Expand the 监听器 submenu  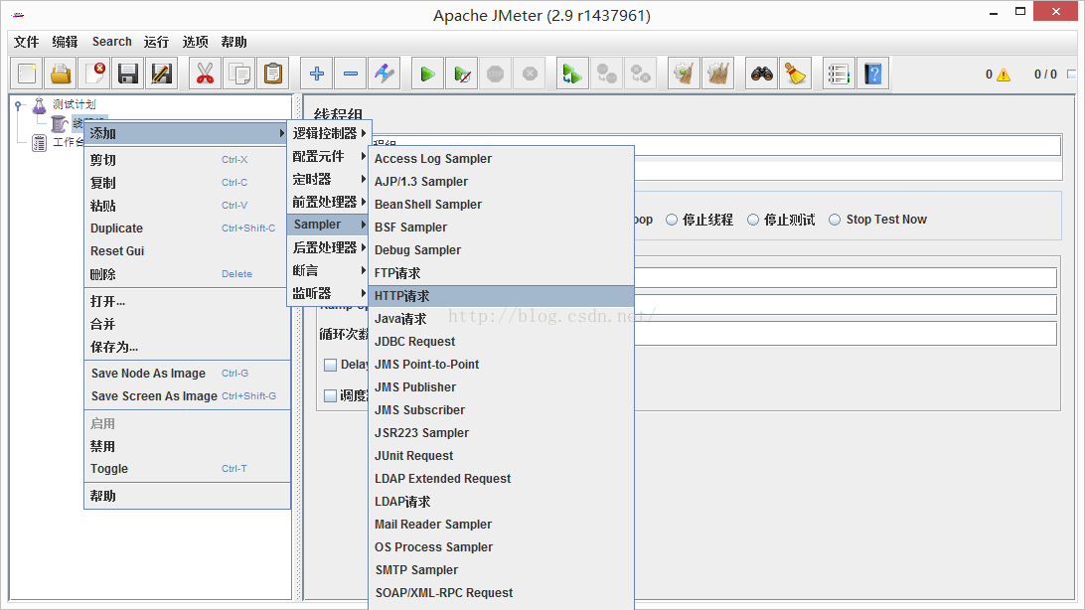coord(328,293)
